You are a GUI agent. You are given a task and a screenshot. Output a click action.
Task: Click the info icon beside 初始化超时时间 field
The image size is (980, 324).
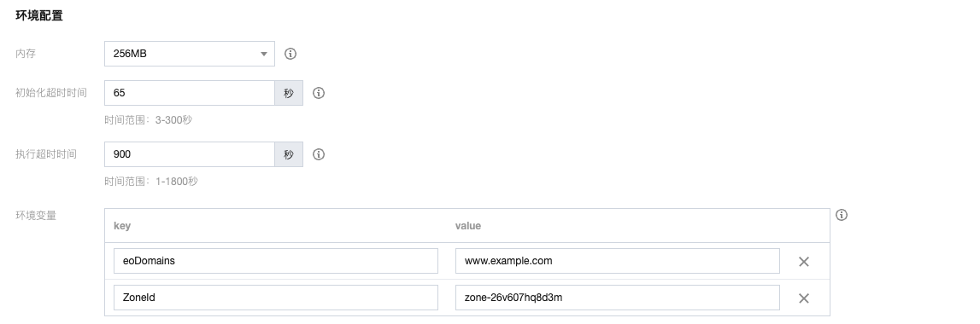[x=318, y=93]
